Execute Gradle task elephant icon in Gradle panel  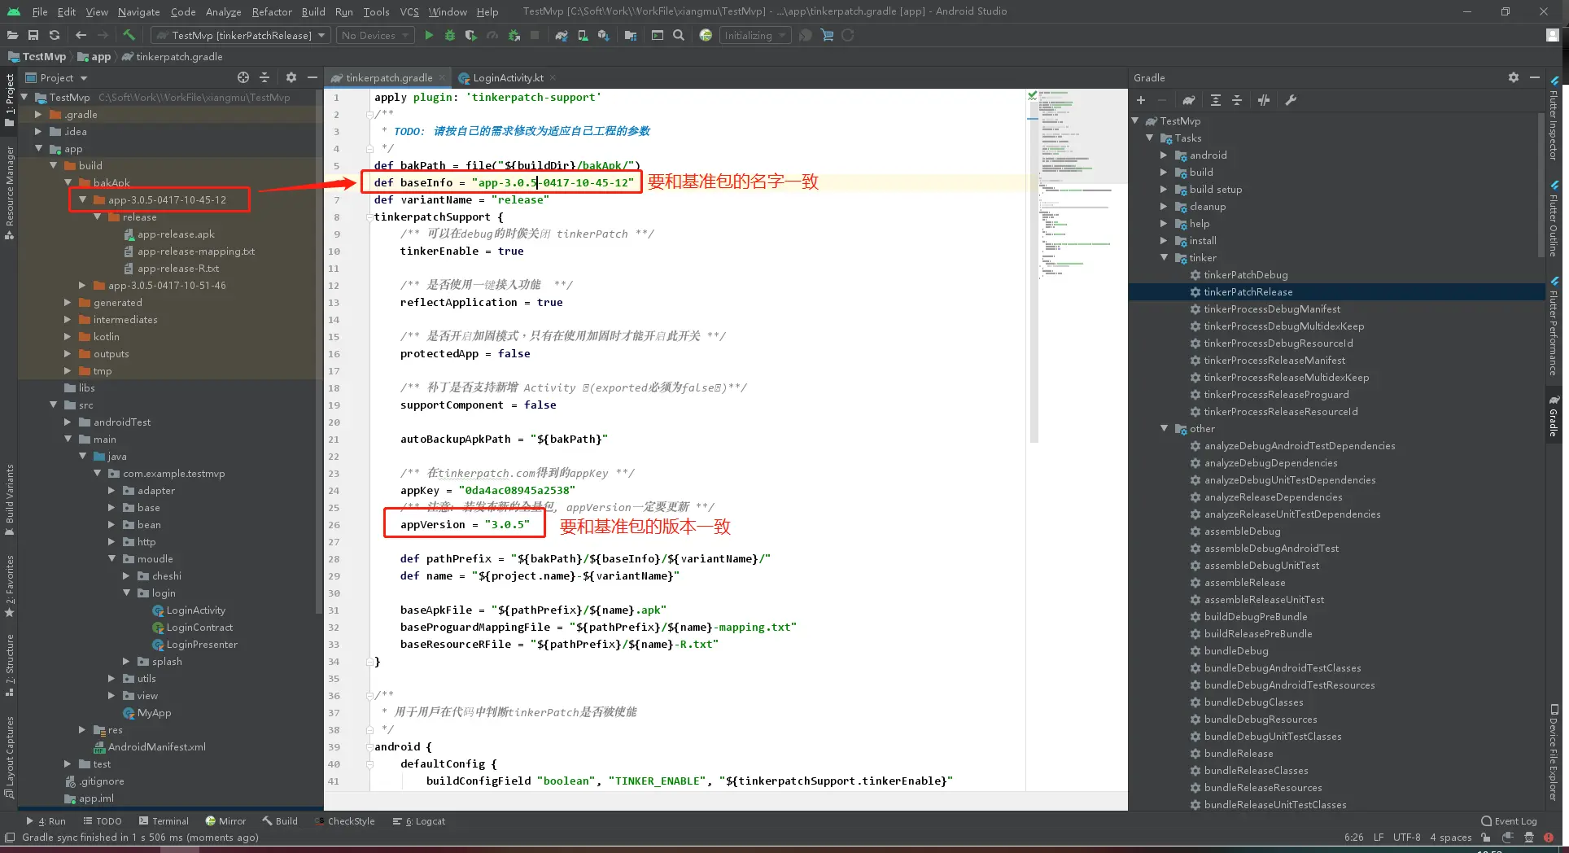(1189, 100)
